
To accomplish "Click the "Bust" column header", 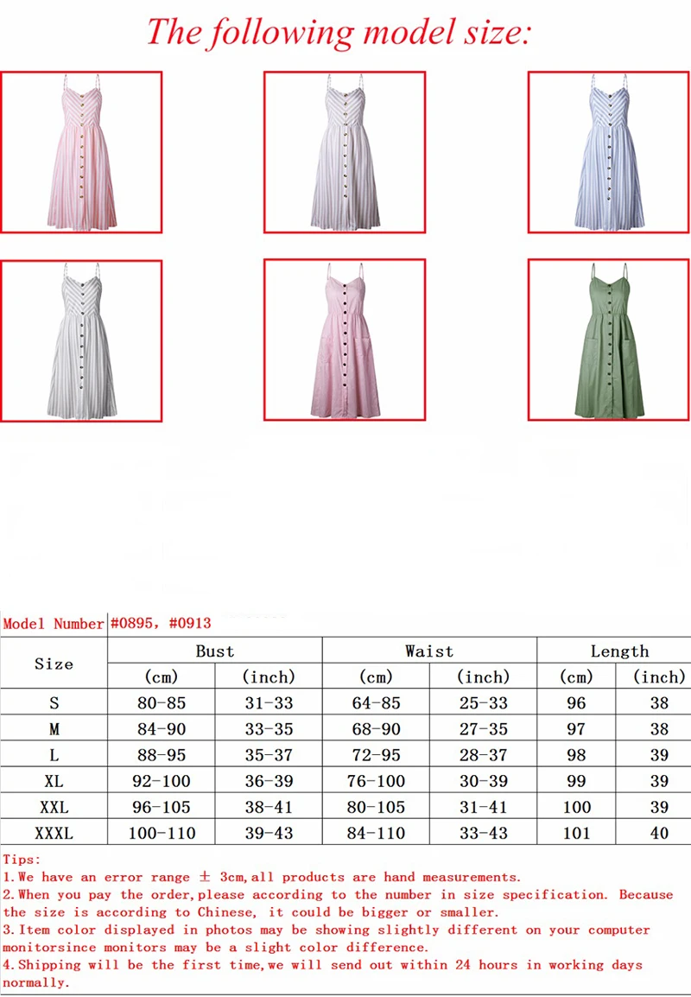I will click(215, 651).
